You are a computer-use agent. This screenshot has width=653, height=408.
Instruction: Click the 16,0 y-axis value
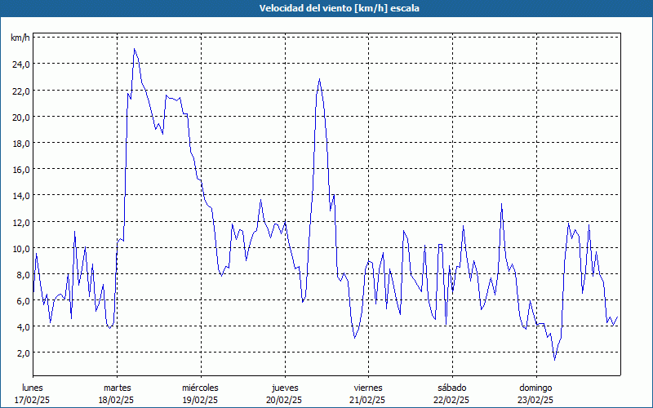pos(21,170)
